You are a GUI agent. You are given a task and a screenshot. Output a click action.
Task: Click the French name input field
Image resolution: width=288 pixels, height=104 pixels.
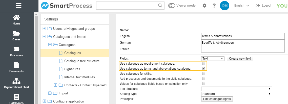pos(243,49)
